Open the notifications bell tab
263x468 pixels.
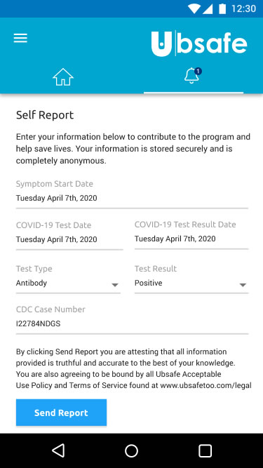(193, 76)
